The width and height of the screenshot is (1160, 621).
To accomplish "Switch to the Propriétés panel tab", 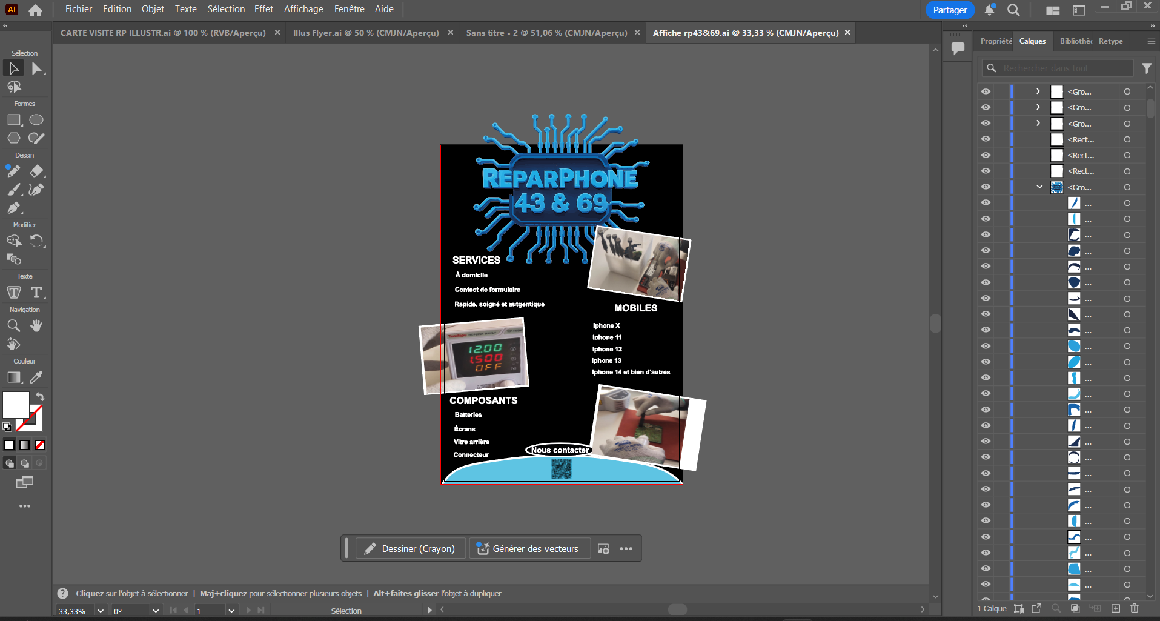I will [x=996, y=41].
